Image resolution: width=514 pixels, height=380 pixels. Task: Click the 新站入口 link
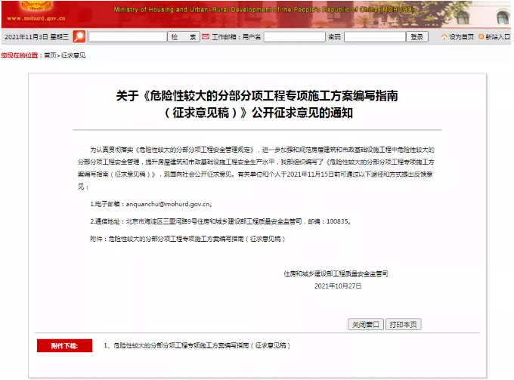tap(497, 36)
